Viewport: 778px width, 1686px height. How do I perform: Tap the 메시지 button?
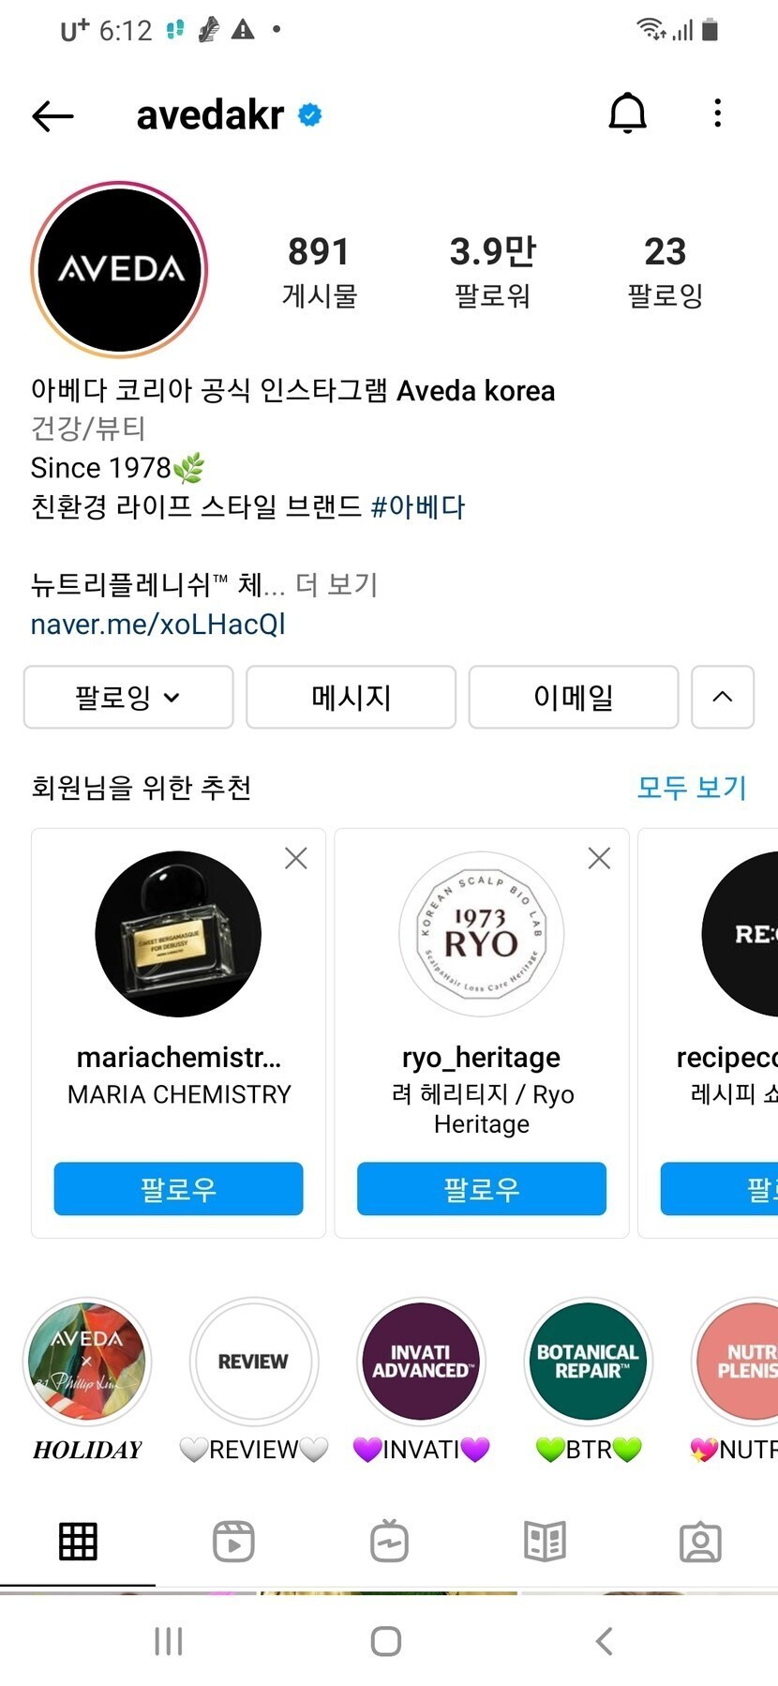coord(351,697)
